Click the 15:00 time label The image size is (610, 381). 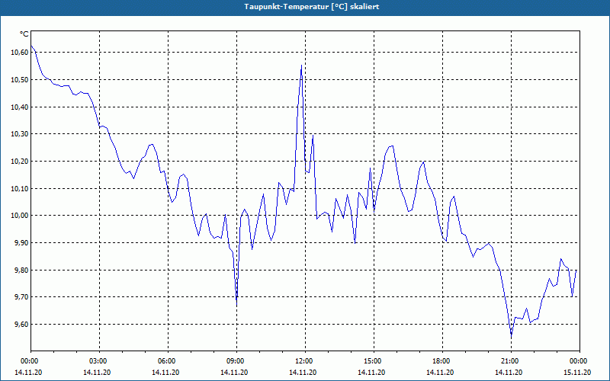pyautogui.click(x=374, y=361)
